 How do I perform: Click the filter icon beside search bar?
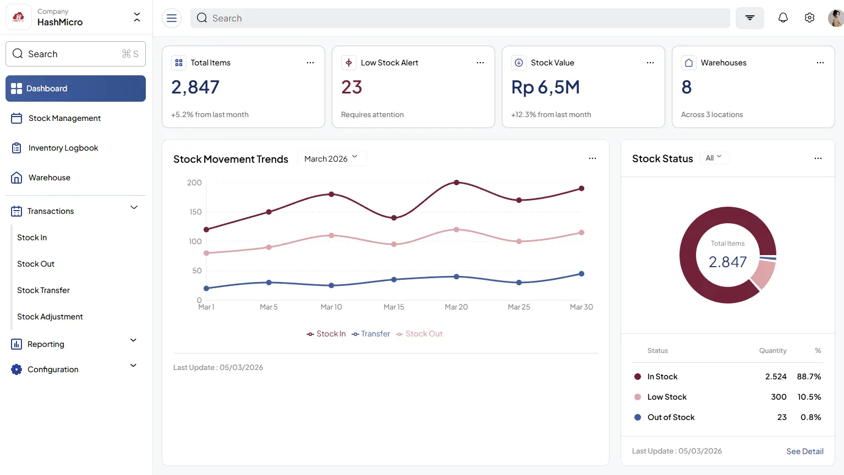point(749,18)
